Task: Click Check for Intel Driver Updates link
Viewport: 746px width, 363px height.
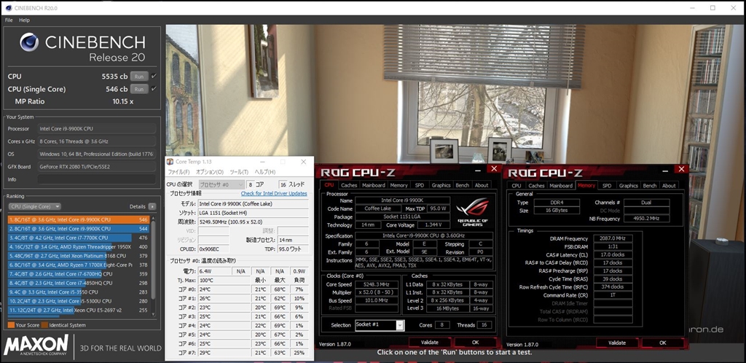Action: [x=274, y=194]
